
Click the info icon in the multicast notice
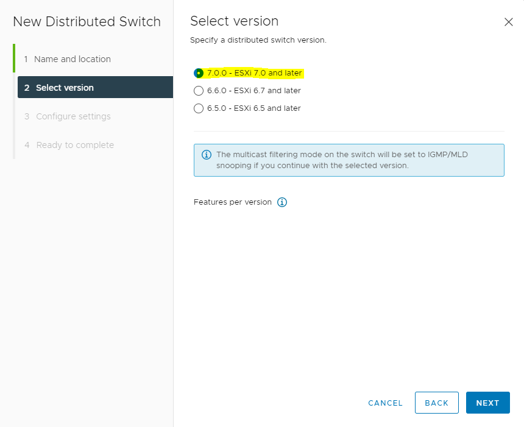pyautogui.click(x=207, y=155)
